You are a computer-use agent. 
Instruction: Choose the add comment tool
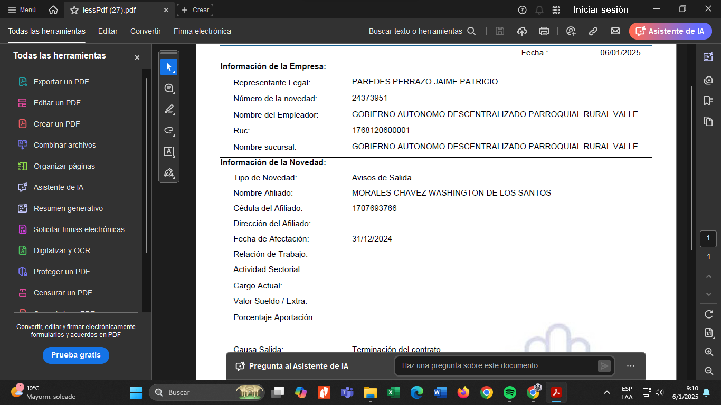tap(169, 88)
